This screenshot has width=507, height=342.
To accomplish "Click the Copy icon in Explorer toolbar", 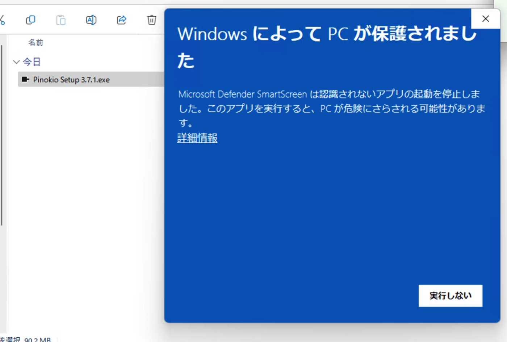I will pyautogui.click(x=31, y=20).
